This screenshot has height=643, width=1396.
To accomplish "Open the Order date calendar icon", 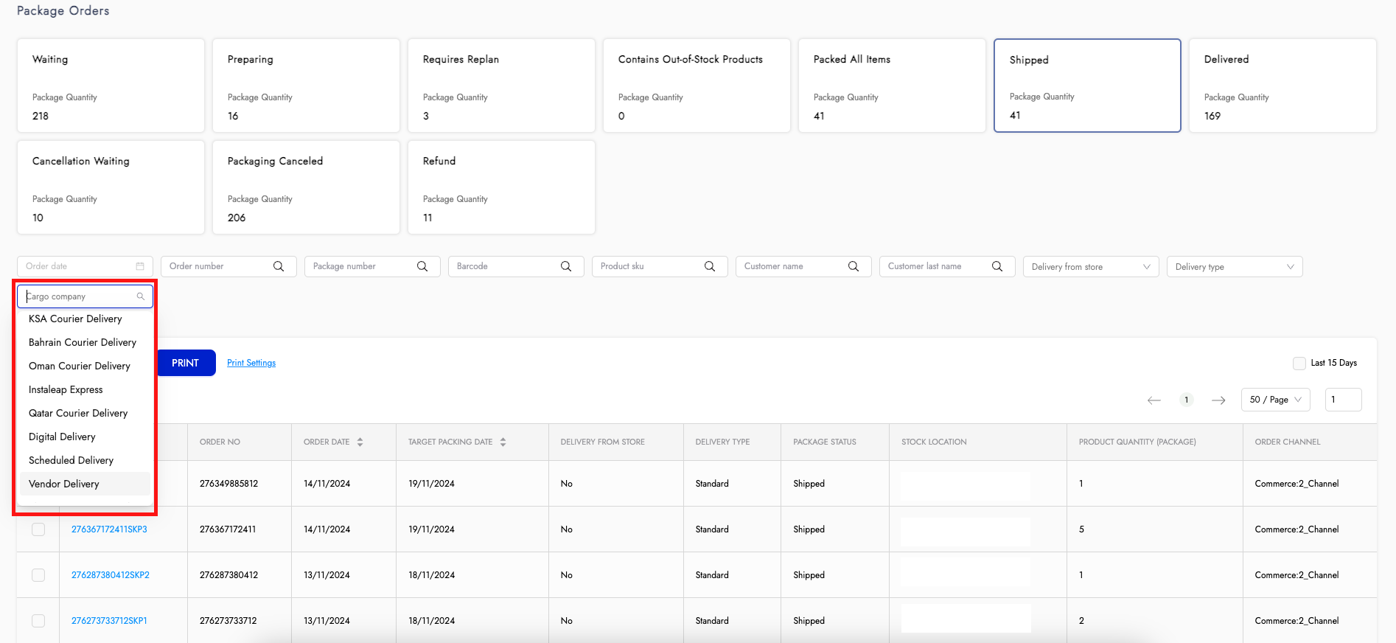I will pyautogui.click(x=140, y=266).
